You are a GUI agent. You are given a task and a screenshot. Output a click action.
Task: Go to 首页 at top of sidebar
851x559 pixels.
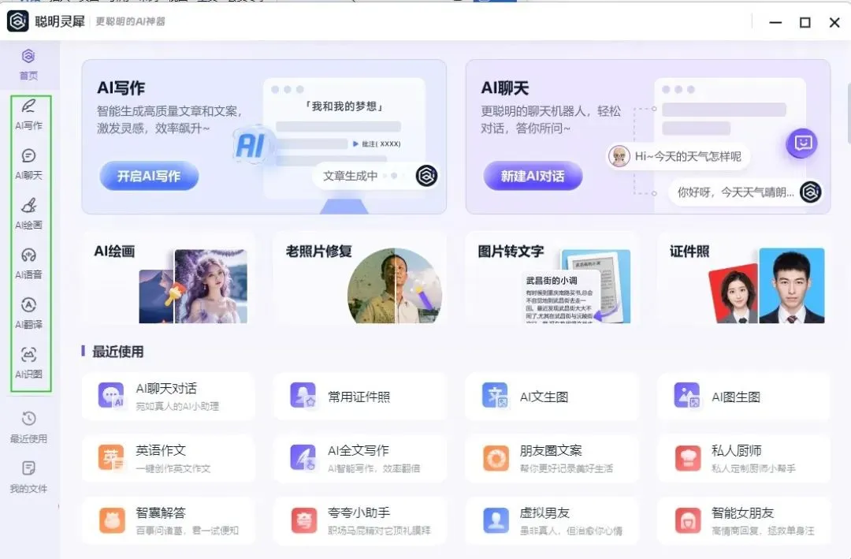coord(29,63)
